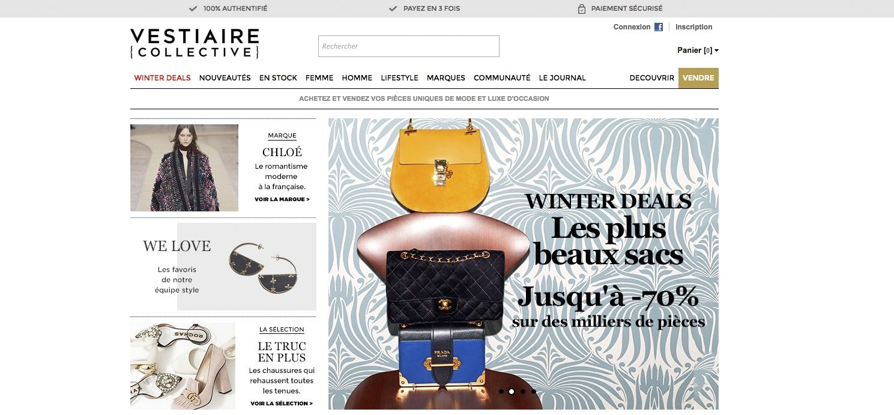The image size is (894, 415).
Task: Click the Vendre button
Action: (x=698, y=78)
